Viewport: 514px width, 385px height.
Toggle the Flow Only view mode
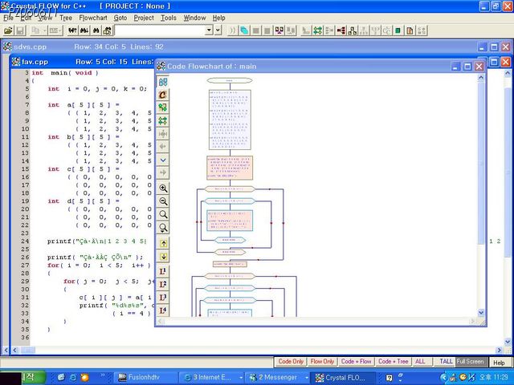pyautogui.click(x=322, y=362)
